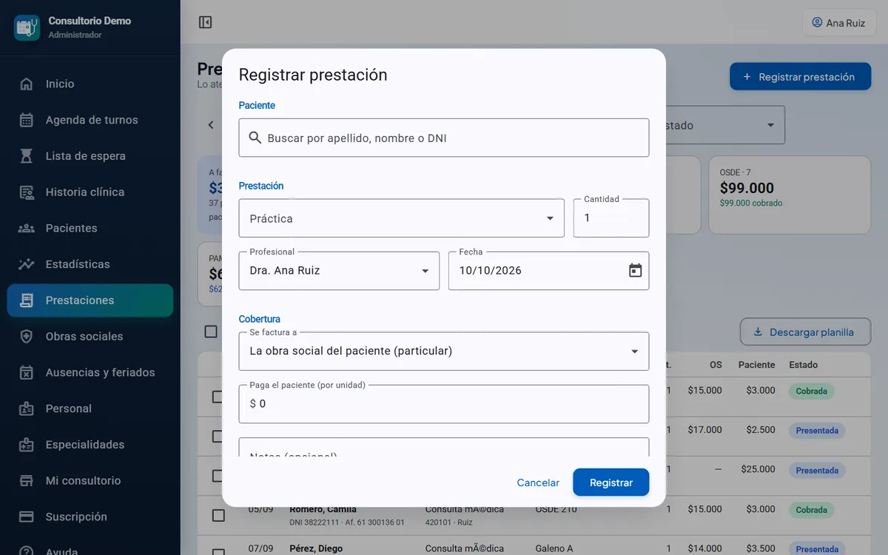Click the search magnifier icon in Paciente field
The height and width of the screenshot is (555, 888).
coord(255,138)
